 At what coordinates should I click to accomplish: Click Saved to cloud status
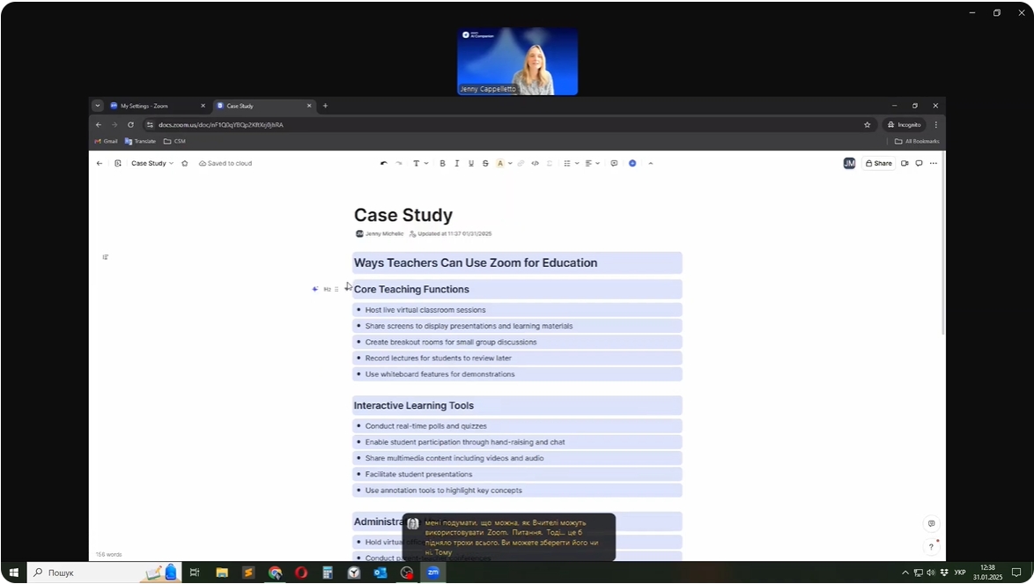pyautogui.click(x=225, y=164)
